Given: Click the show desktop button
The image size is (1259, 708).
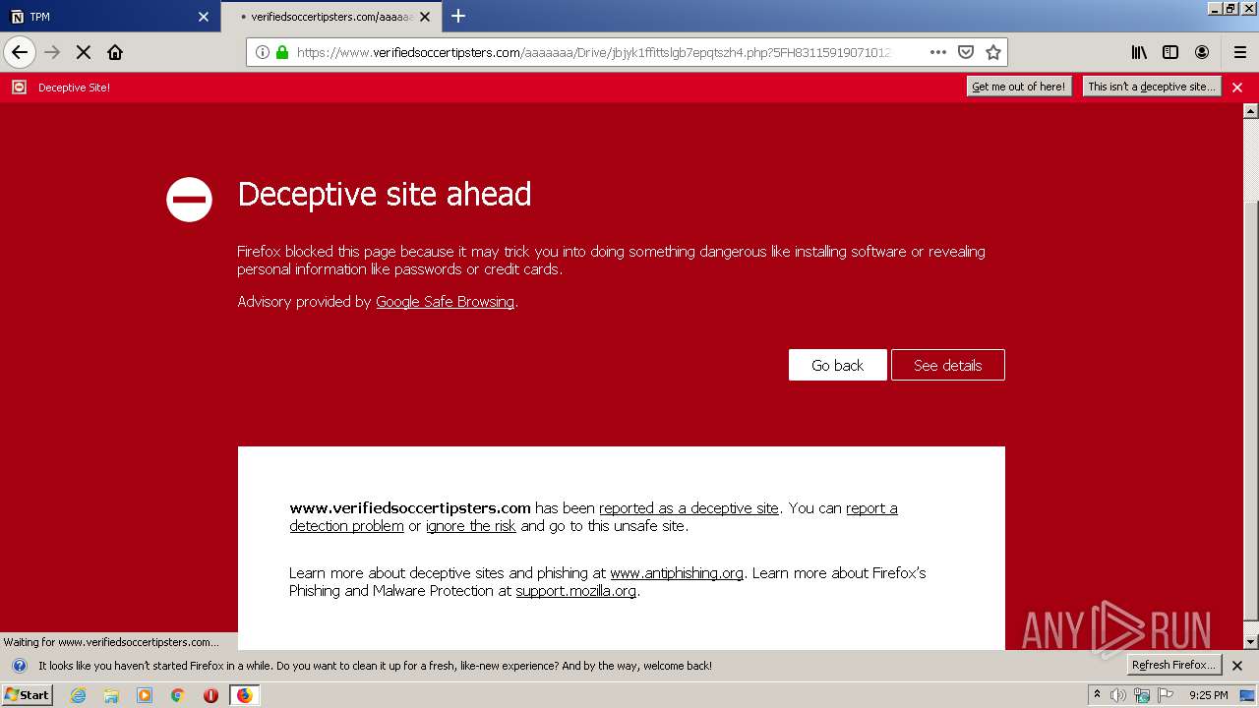Looking at the screenshot, I should pyautogui.click(x=1247, y=695).
